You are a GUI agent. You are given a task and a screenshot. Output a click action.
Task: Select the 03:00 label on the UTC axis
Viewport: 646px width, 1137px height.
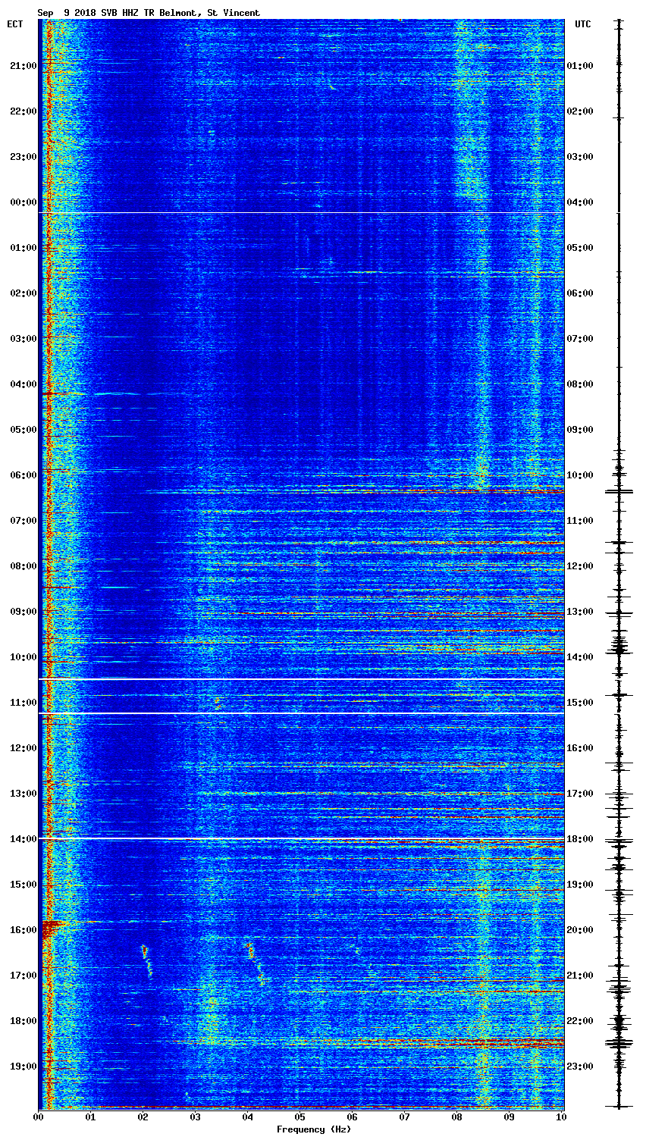coord(580,157)
